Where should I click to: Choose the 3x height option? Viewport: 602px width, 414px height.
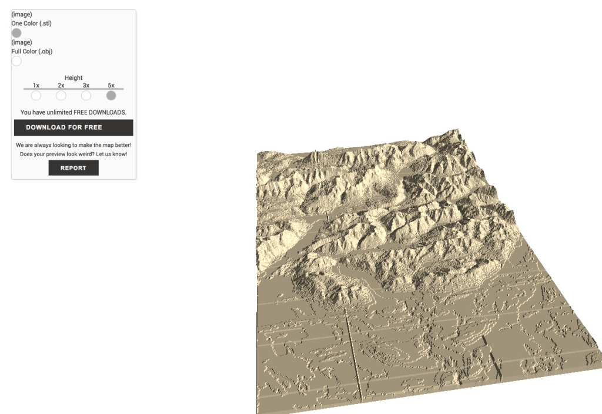(x=86, y=95)
